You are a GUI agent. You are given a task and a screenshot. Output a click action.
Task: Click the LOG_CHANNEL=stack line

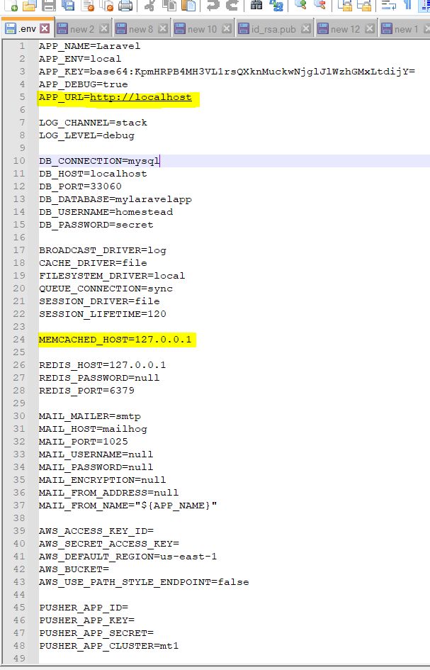pyautogui.click(x=93, y=123)
